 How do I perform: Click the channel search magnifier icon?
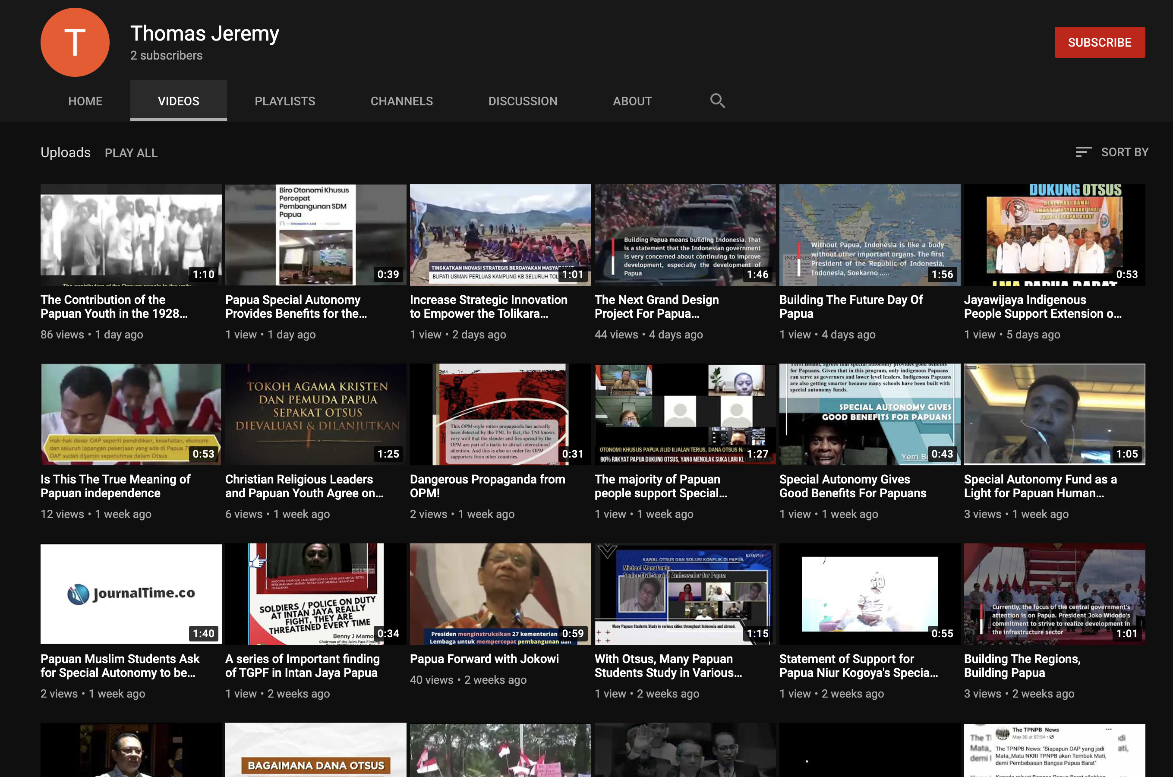point(717,101)
